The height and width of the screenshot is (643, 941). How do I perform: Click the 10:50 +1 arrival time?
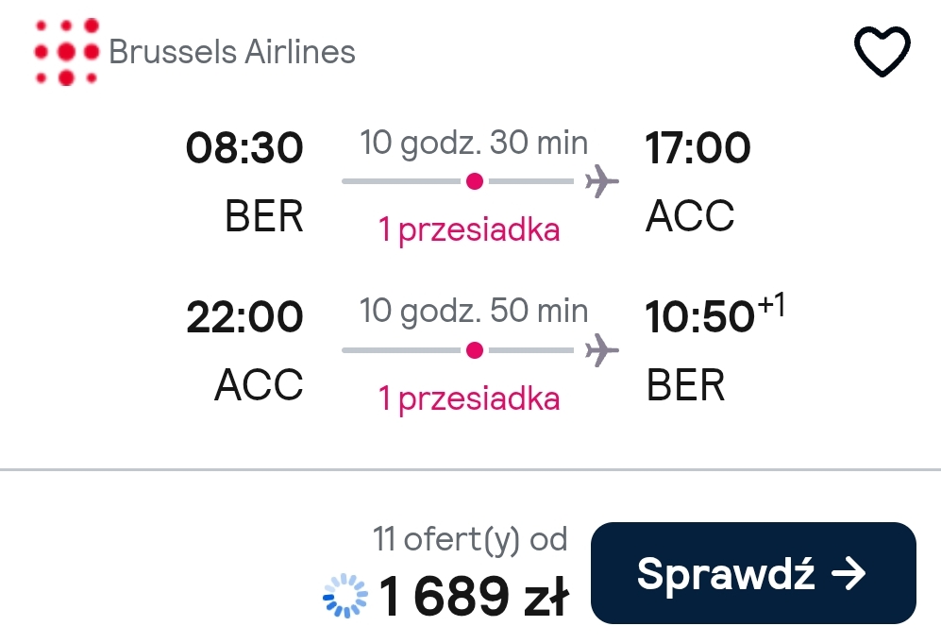coord(714,314)
